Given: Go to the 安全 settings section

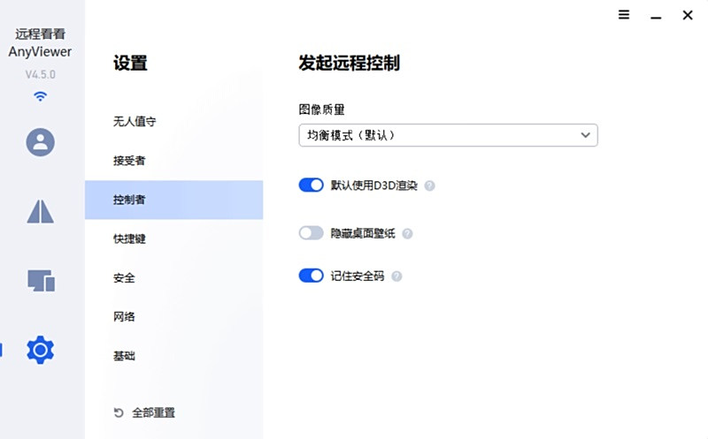Looking at the screenshot, I should click(124, 277).
